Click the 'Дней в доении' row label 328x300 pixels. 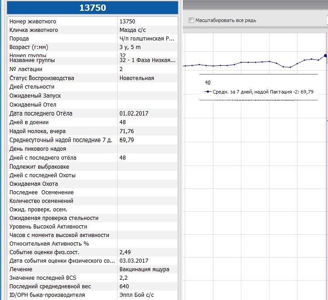pos(29,122)
